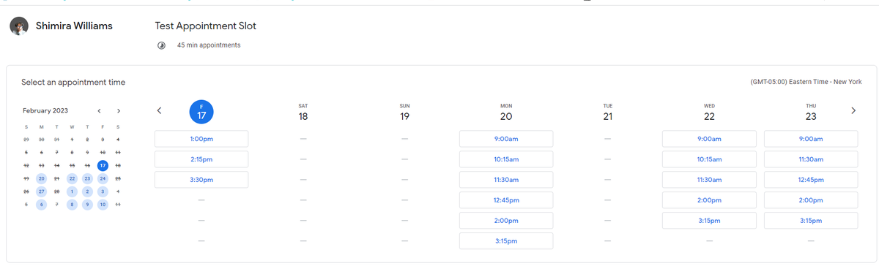This screenshot has width=879, height=266.
Task: Select February 23 in mini calendar
Action: (87, 178)
